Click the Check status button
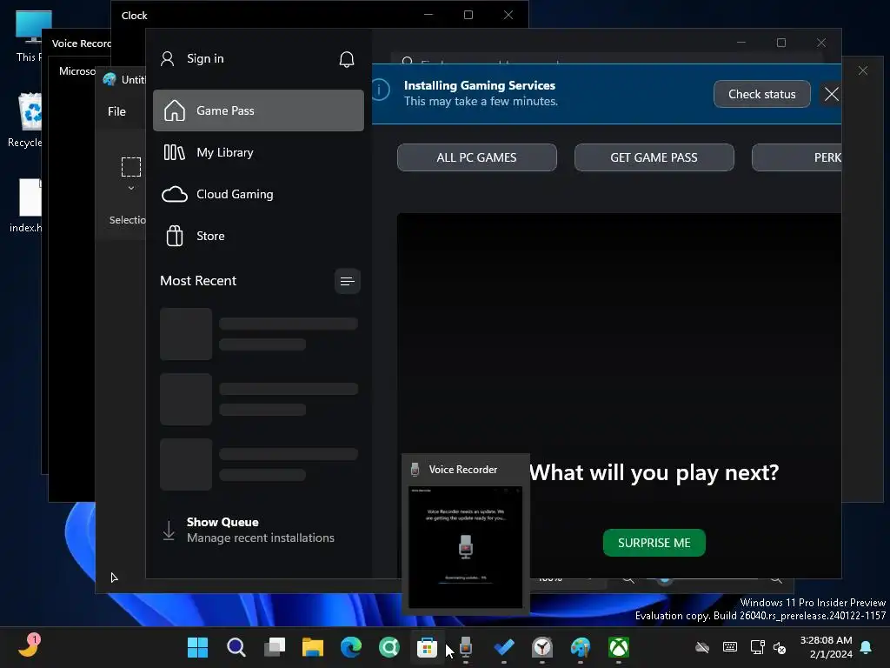The image size is (890, 668). pyautogui.click(x=761, y=94)
